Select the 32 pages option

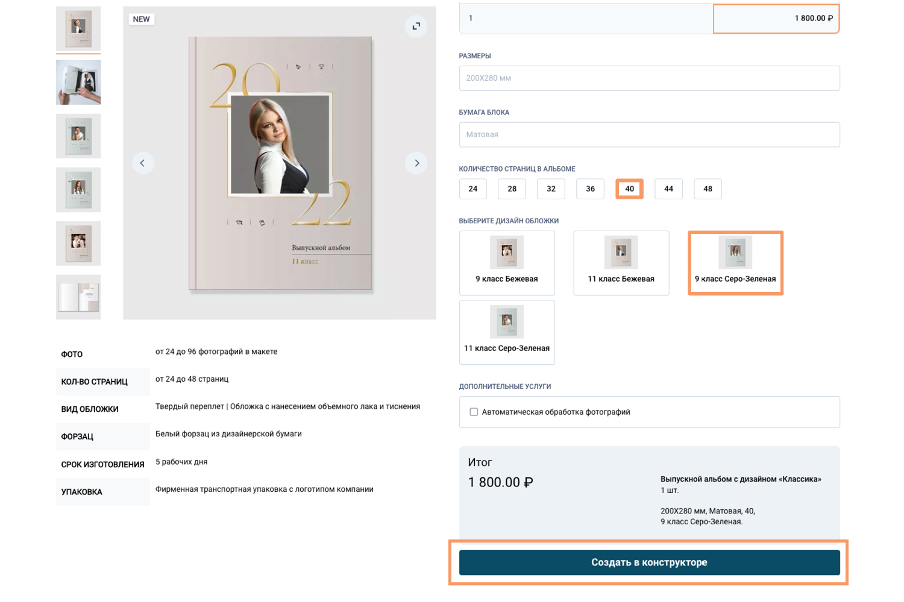pyautogui.click(x=551, y=189)
